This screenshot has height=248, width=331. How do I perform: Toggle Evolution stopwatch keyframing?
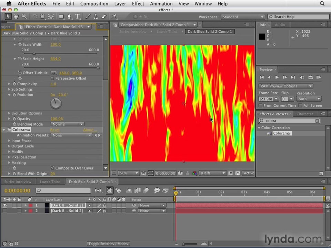pyautogui.click(x=14, y=95)
